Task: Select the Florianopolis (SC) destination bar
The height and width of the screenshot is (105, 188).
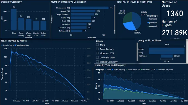Action: tap(90, 8)
